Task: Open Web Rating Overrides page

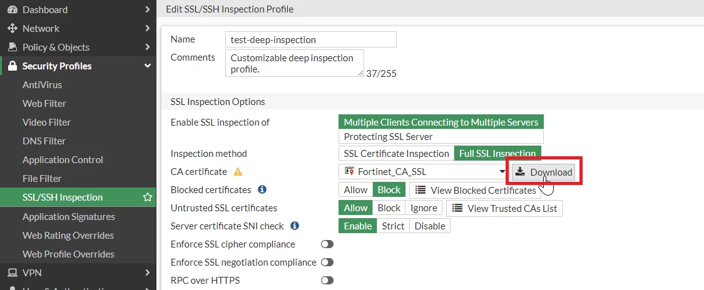Action: [68, 236]
